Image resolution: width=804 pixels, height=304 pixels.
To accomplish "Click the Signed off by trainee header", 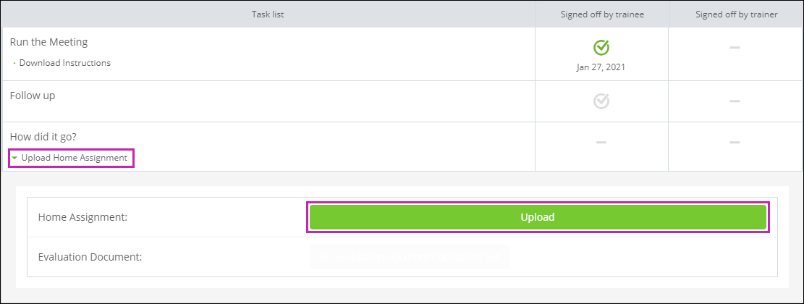I will pyautogui.click(x=602, y=14).
